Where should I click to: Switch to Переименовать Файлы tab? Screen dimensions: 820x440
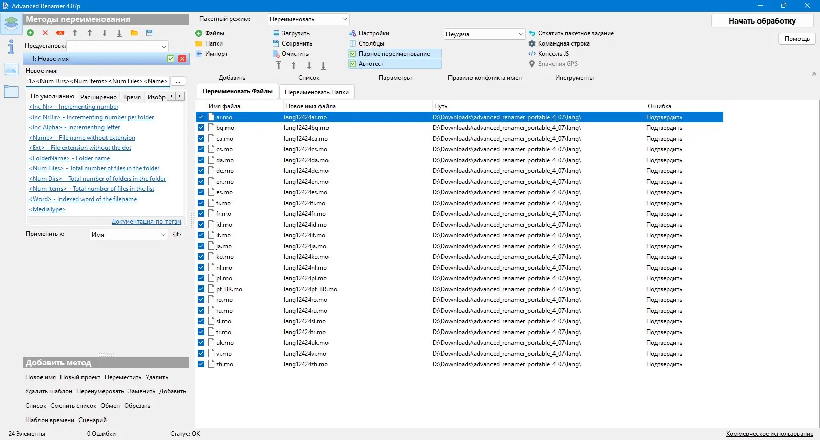[237, 91]
